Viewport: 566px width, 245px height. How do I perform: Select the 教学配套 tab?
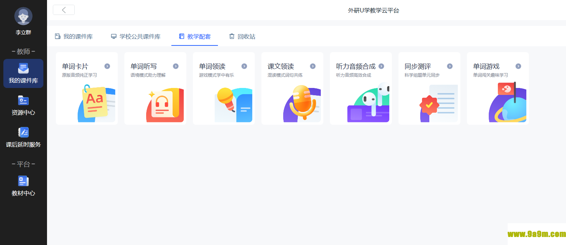pyautogui.click(x=195, y=36)
